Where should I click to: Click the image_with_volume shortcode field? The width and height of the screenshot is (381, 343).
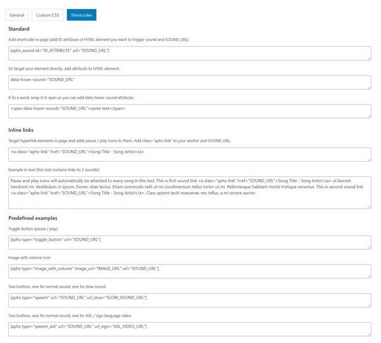(x=190, y=271)
